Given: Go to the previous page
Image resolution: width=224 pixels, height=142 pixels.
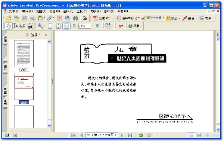Looking at the screenshot, I should 81,135.
